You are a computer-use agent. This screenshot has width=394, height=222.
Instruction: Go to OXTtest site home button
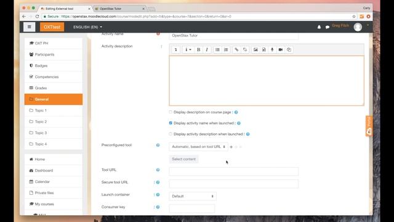point(52,27)
